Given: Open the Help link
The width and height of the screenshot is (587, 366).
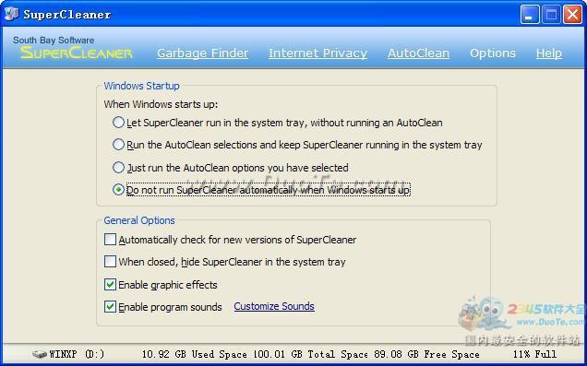Looking at the screenshot, I should pos(549,53).
